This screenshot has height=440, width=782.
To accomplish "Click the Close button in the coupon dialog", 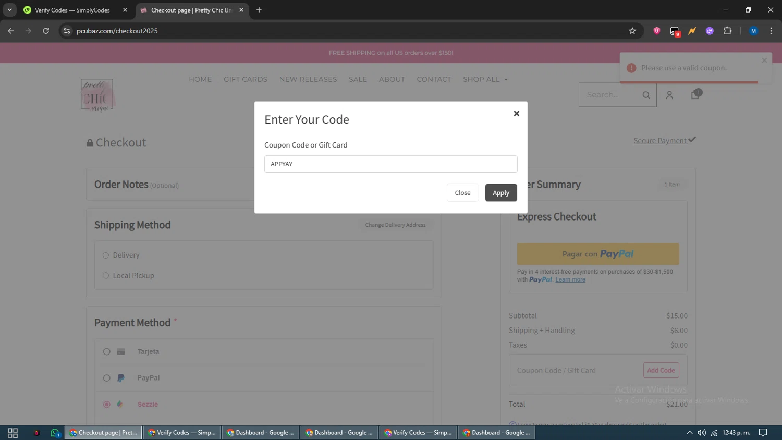I will [x=462, y=193].
